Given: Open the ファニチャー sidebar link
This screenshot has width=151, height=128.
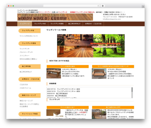Looking at the screenshot, I should [24, 56].
